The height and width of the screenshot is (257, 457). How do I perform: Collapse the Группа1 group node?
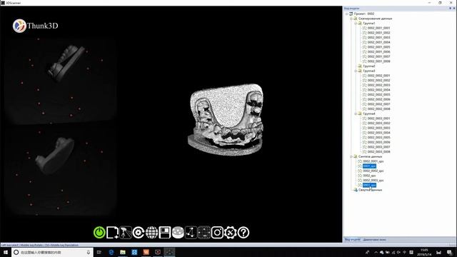point(356,24)
